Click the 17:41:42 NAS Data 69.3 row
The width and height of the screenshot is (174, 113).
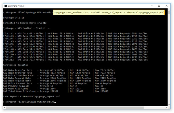point(75,34)
